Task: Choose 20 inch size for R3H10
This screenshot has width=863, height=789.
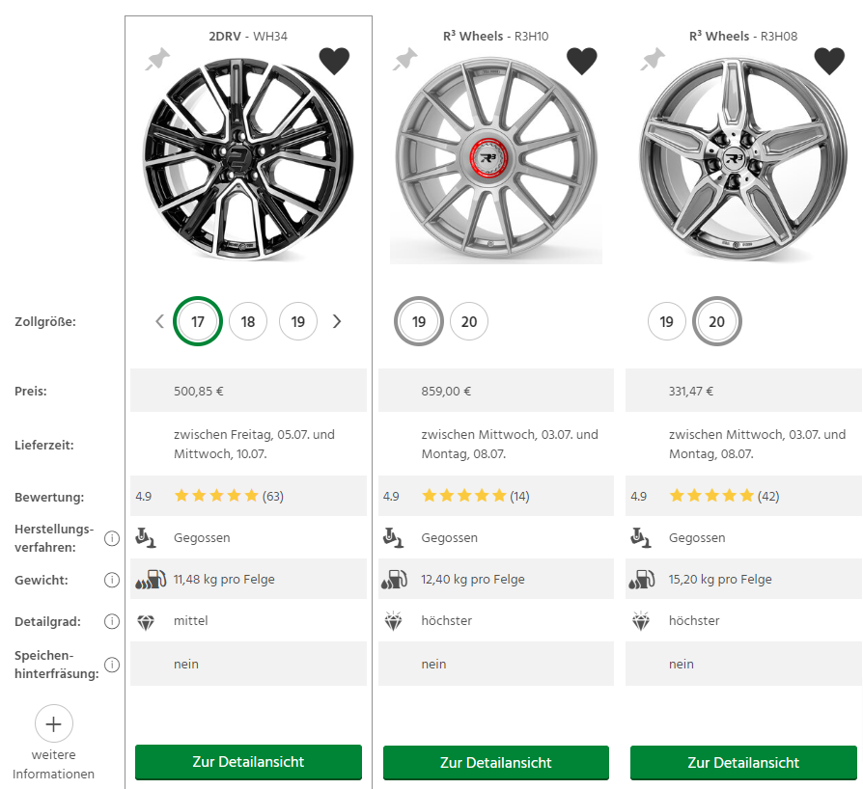Action: (x=469, y=321)
